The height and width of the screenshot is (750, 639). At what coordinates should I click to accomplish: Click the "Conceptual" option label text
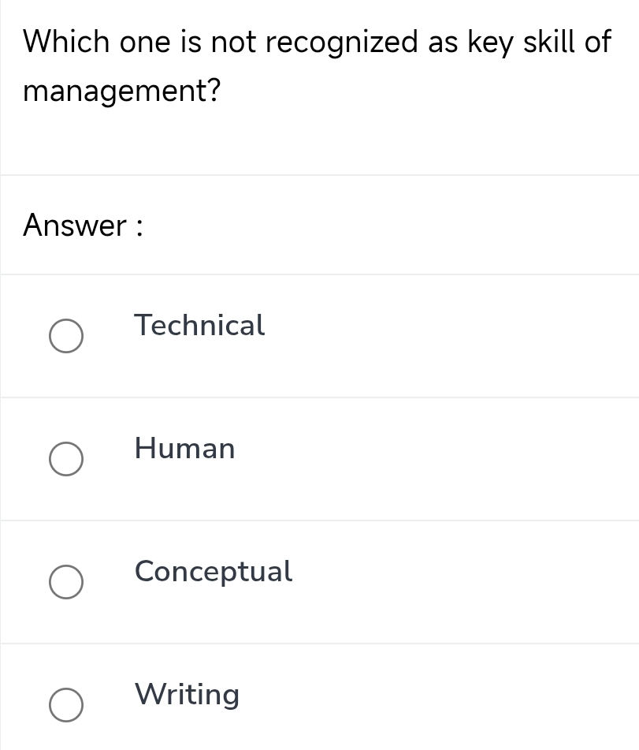coord(213,571)
